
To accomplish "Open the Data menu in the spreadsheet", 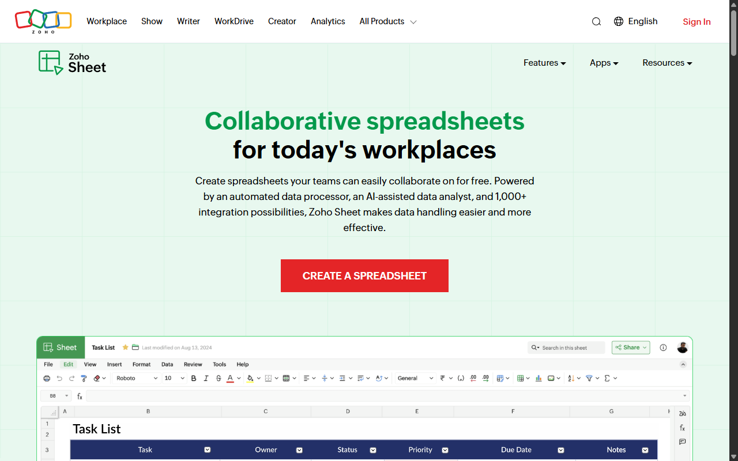I will [x=167, y=364].
